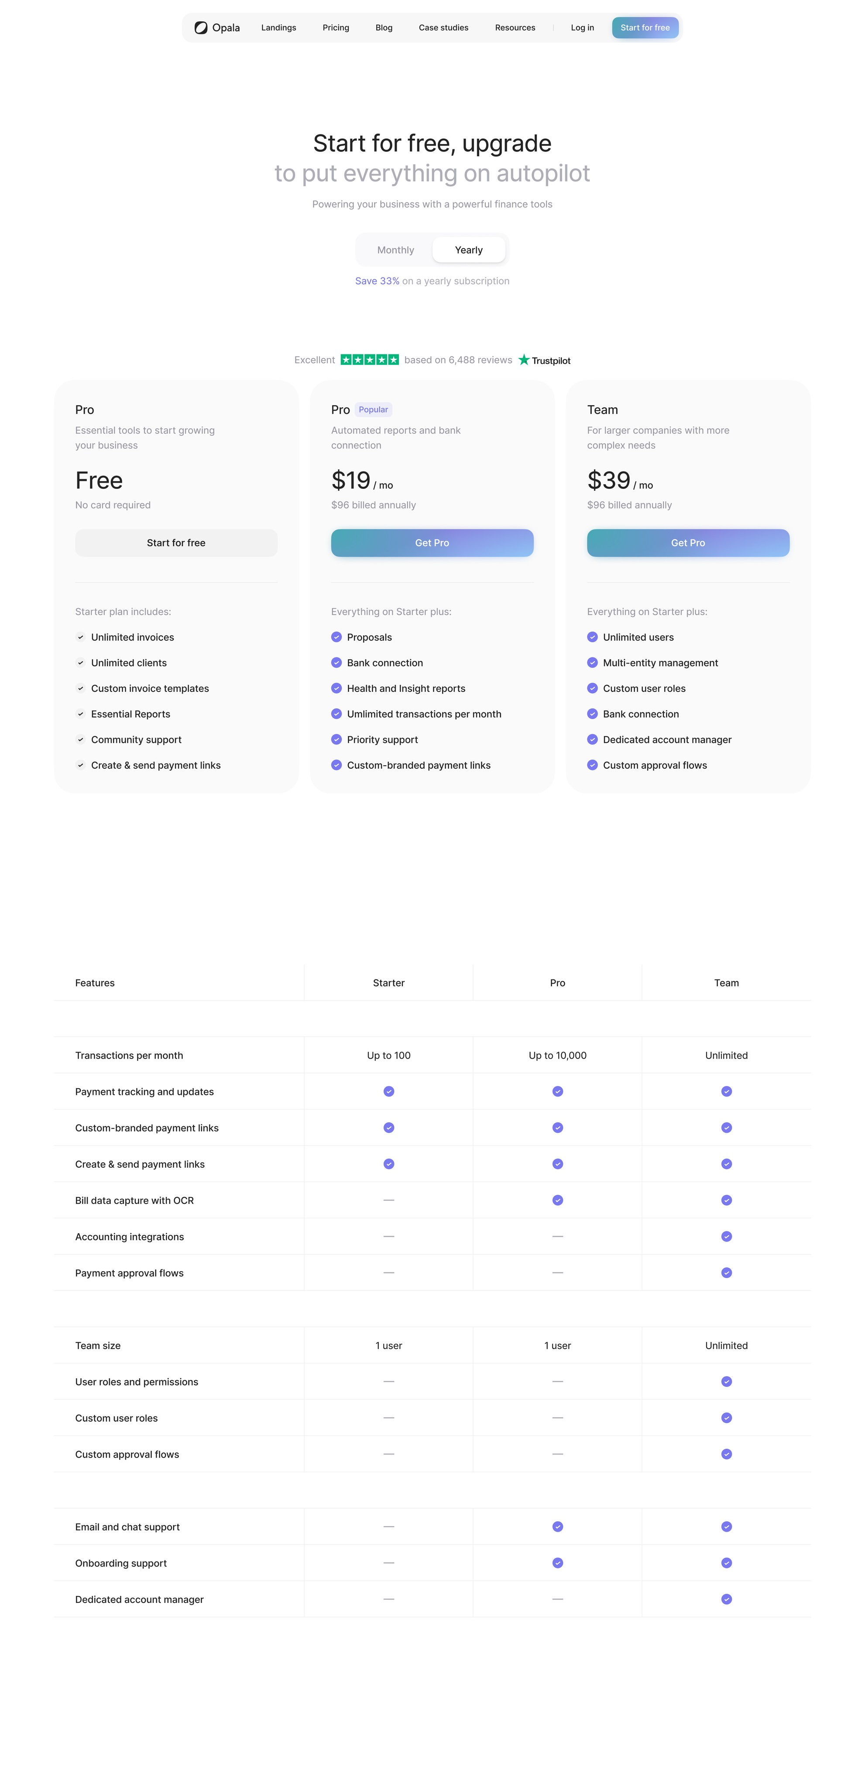865x1788 pixels.
Task: Click the Pro checkmark in Bill data capture row
Action: (x=557, y=1200)
